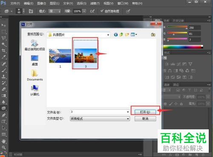Click the 打开(O) button
The height and width of the screenshot is (157, 213).
coord(145,112)
